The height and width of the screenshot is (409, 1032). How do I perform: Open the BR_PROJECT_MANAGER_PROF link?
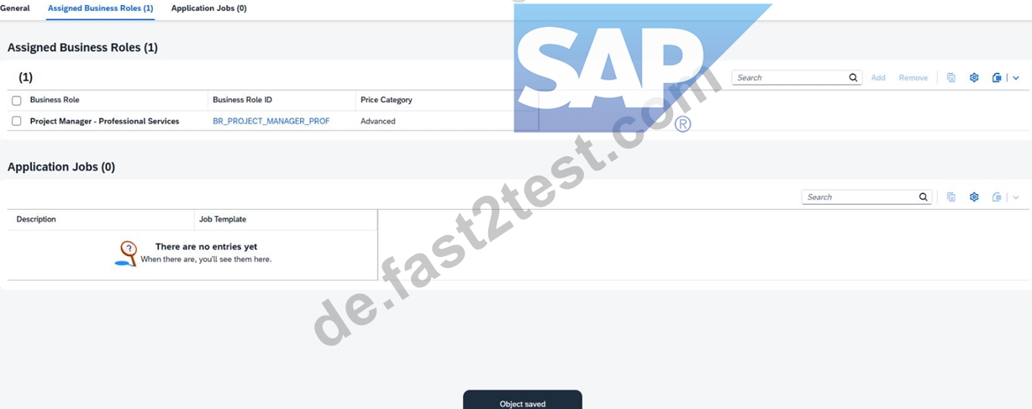[x=271, y=121]
